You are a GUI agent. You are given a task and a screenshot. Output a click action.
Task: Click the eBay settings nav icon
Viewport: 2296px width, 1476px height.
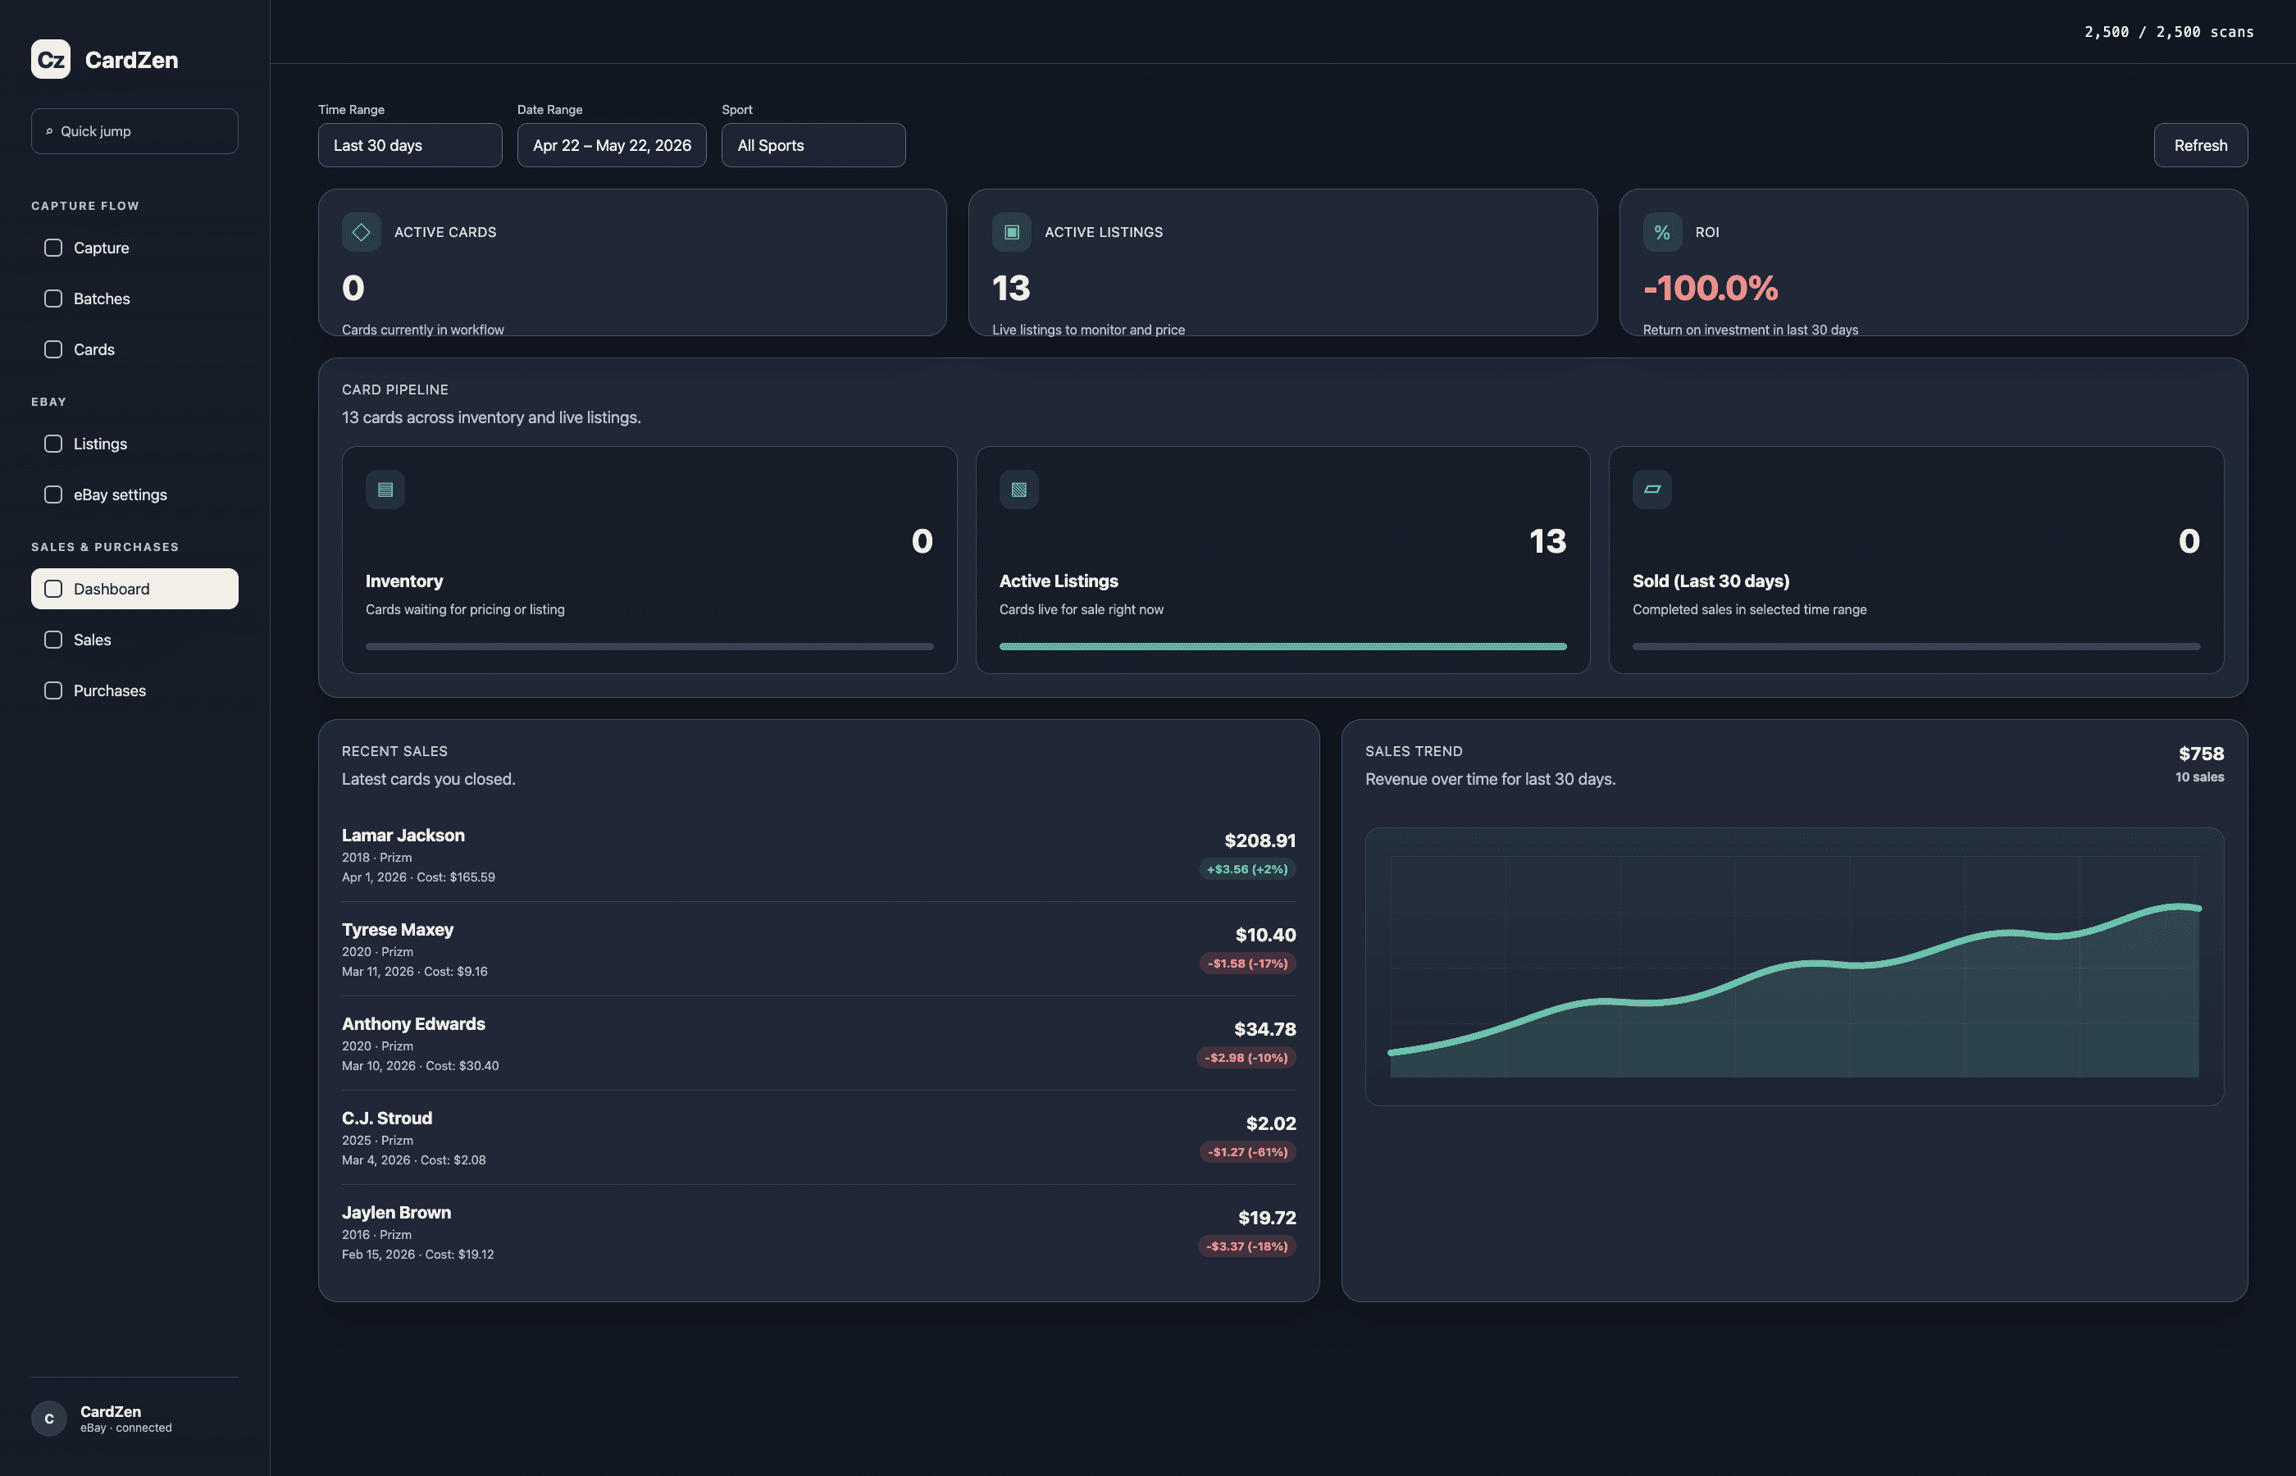click(53, 494)
